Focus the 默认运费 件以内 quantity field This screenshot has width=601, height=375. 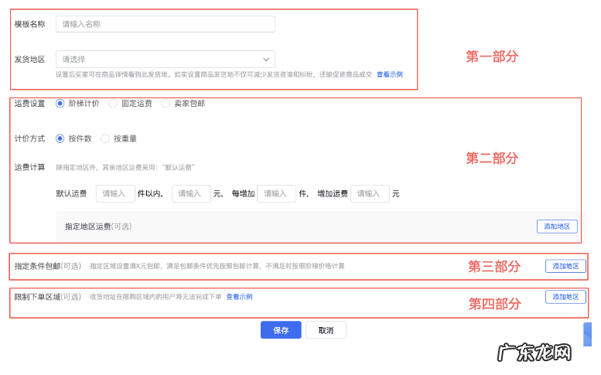[x=115, y=194]
